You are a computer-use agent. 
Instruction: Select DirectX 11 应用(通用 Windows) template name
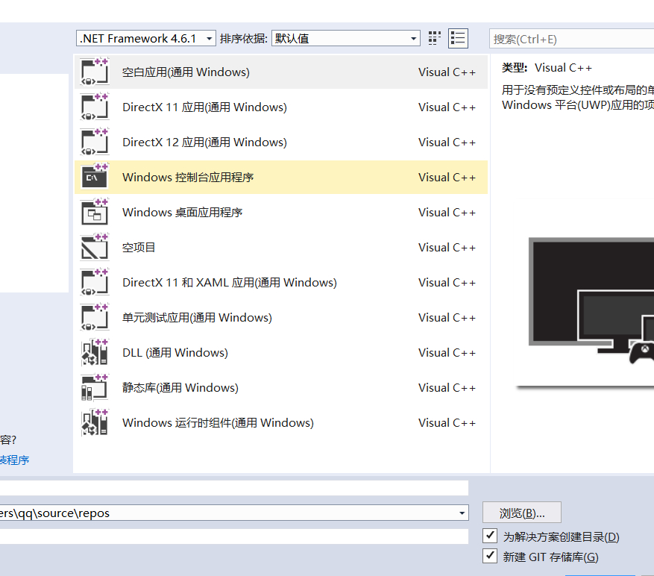[x=205, y=107]
